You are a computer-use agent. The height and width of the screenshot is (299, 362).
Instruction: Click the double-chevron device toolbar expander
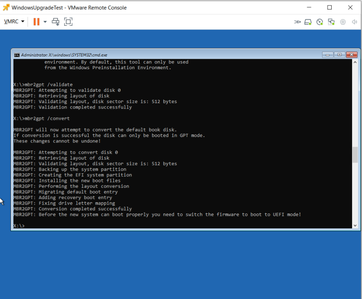tap(297, 22)
